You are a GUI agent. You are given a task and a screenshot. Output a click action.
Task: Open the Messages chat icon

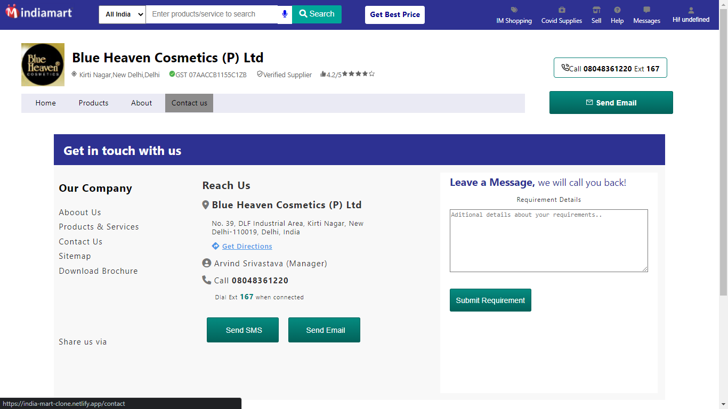(646, 10)
